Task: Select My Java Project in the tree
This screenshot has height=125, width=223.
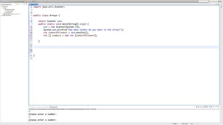Action: click(x=7, y=15)
